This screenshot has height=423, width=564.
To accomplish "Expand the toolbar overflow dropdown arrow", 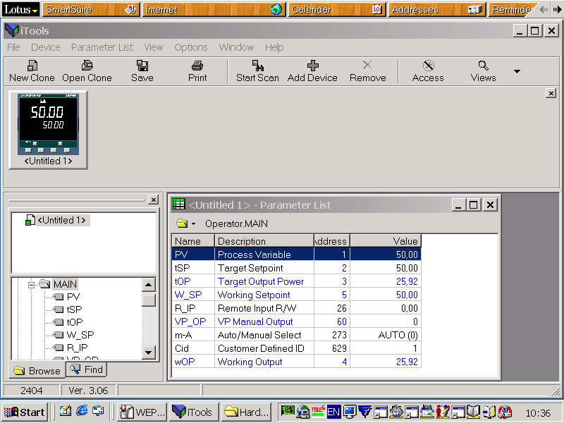I will tap(517, 71).
